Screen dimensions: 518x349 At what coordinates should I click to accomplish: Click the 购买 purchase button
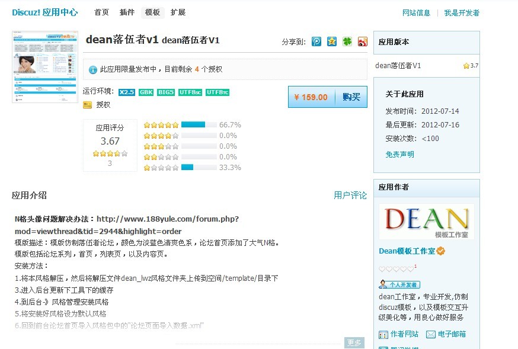pyautogui.click(x=351, y=97)
